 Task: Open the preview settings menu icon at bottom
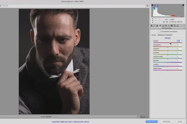click(x=147, y=117)
